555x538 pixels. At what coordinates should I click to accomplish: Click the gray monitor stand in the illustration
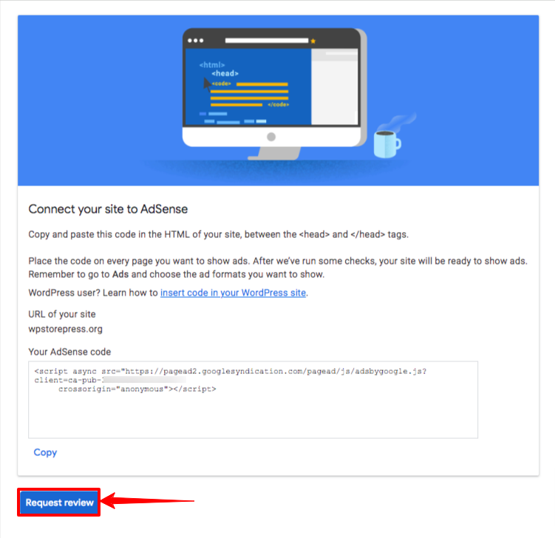click(x=276, y=153)
